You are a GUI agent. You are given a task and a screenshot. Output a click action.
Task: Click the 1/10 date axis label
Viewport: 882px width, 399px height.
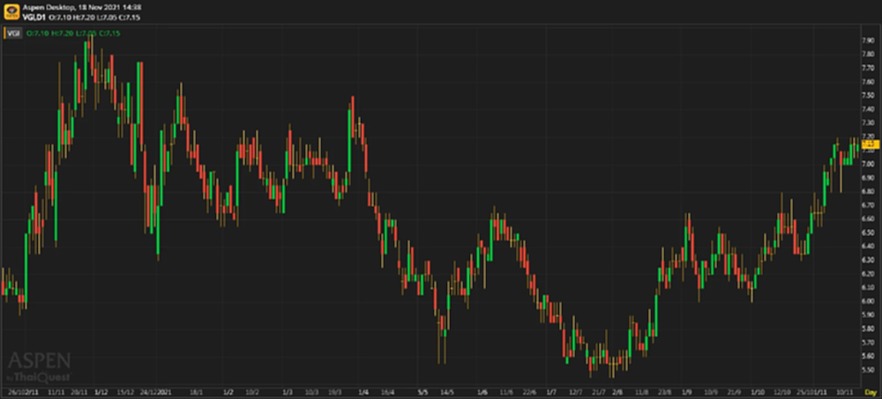pyautogui.click(x=757, y=391)
